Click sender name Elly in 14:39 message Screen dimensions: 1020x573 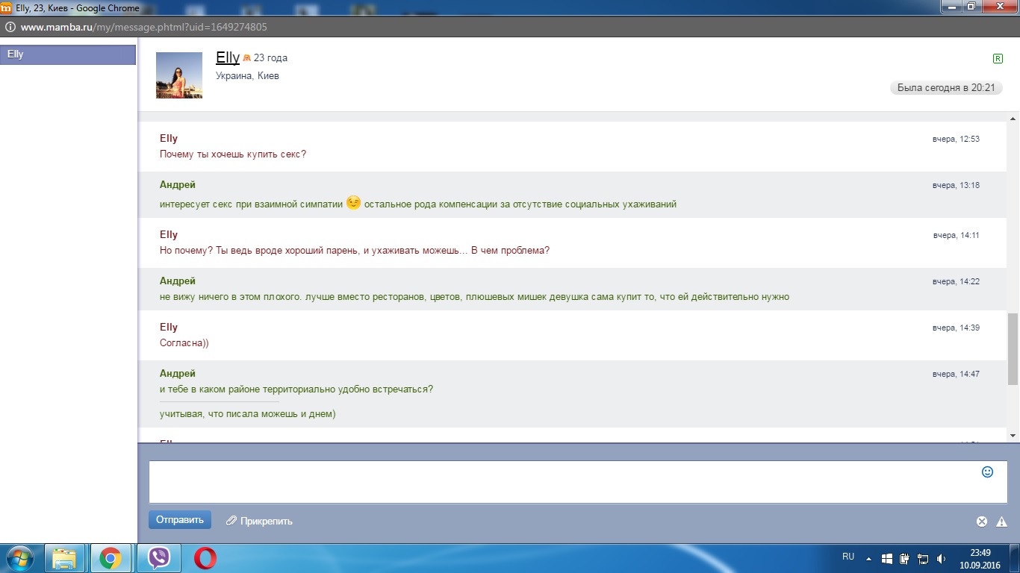(169, 327)
